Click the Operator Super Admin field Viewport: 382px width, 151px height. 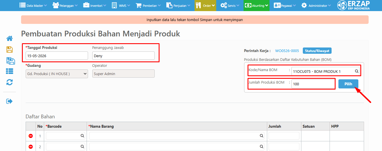coord(123,74)
